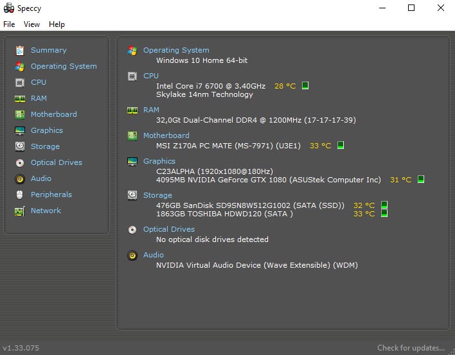Click the Optical Drives disc icon in sidebar

pos(19,162)
